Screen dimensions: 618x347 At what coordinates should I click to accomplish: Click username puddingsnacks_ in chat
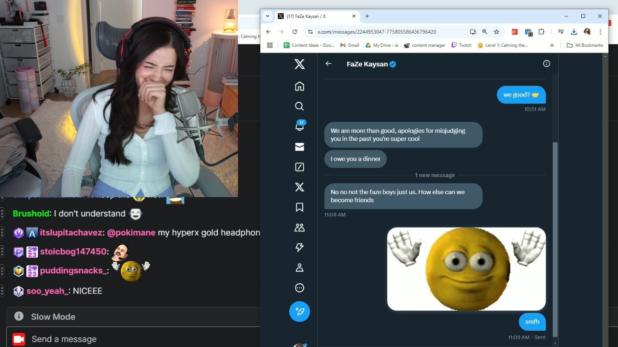[73, 271]
